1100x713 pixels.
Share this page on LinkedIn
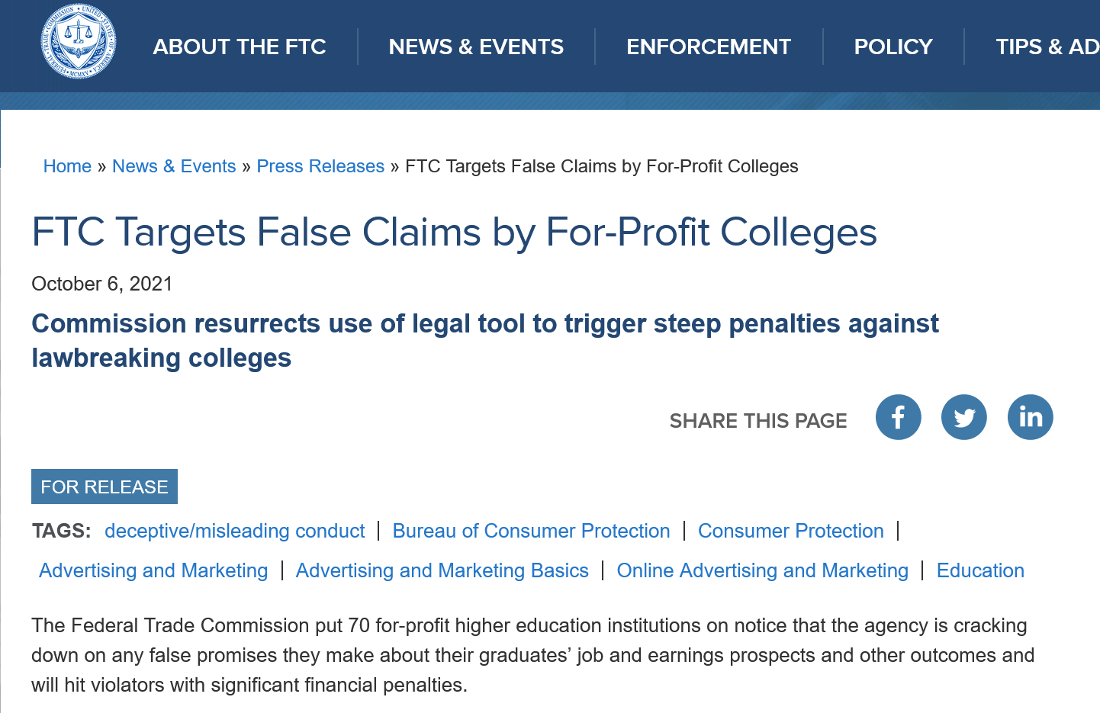coord(1030,417)
